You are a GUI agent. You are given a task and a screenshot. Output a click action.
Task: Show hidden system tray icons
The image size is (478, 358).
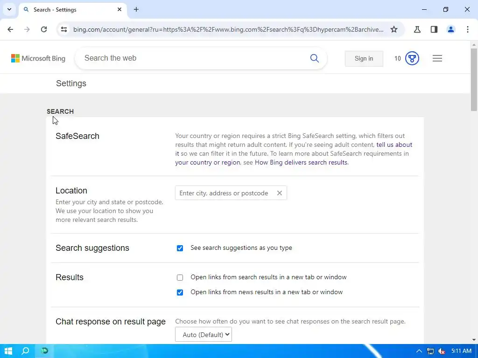tap(419, 351)
